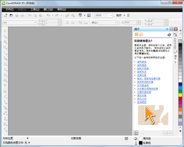Click the help book icon in hints panel

(x=169, y=35)
